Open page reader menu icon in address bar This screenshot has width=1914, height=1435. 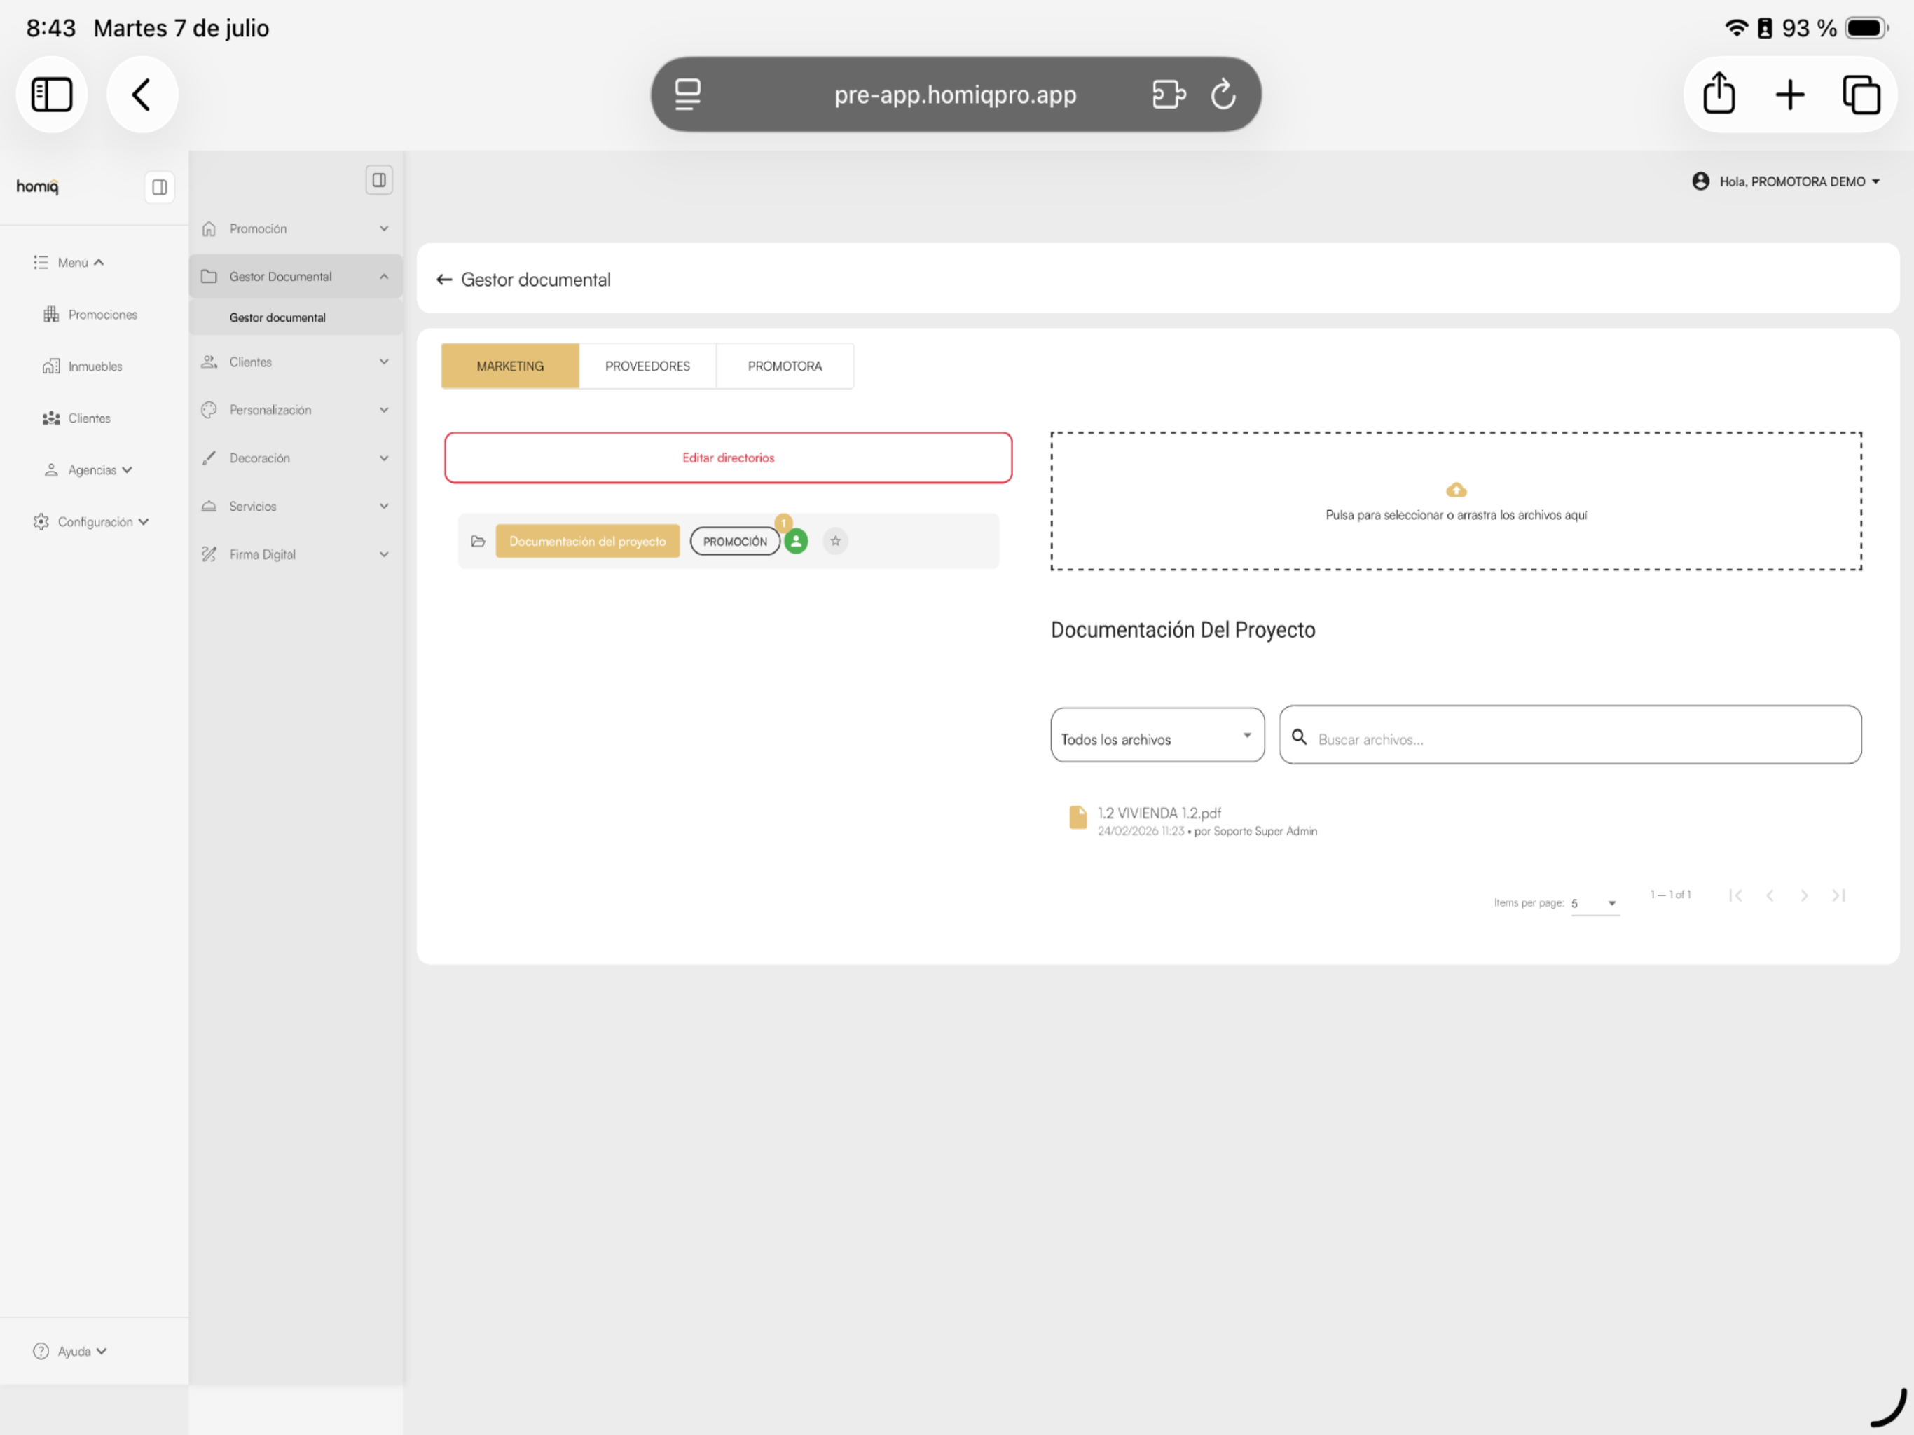tap(688, 95)
